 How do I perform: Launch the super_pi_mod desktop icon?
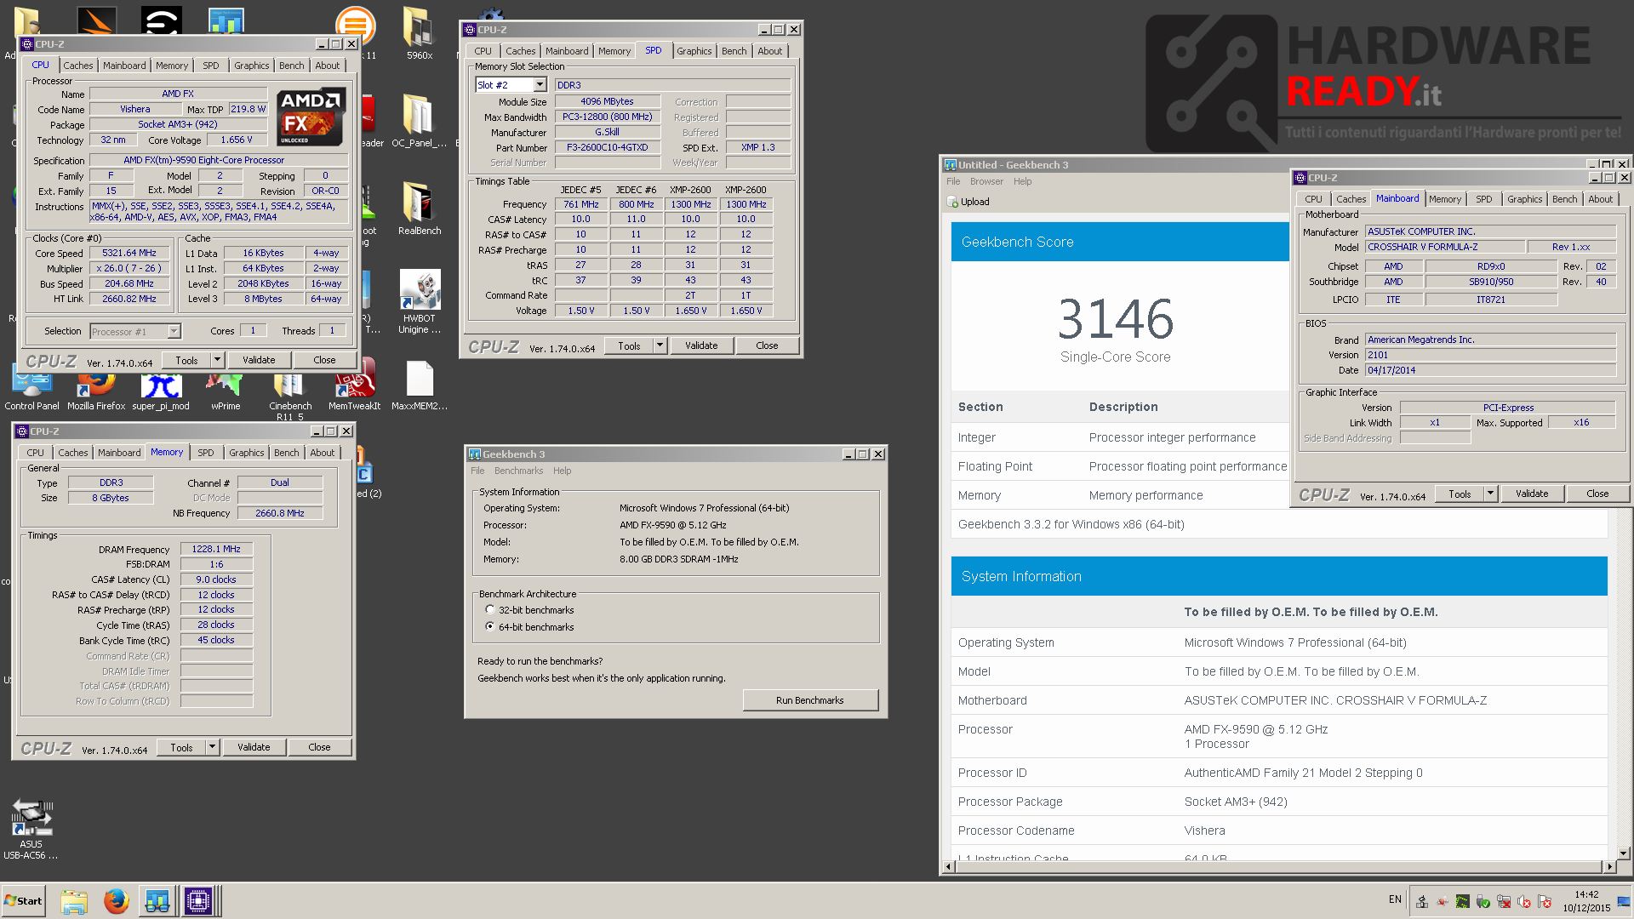161,391
